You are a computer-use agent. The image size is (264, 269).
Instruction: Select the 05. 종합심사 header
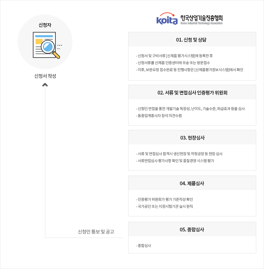tap(192, 229)
